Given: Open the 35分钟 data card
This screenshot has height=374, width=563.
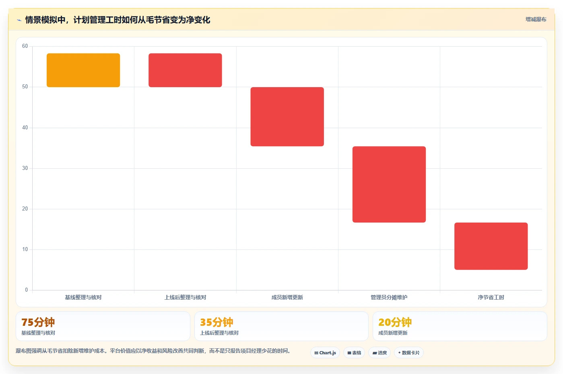Looking at the screenshot, I should [281, 326].
